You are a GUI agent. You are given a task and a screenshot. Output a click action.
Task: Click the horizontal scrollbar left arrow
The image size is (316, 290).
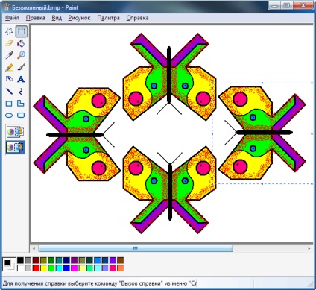[34, 248]
